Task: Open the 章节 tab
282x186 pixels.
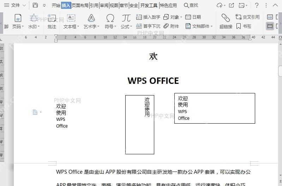Action: pyautogui.click(x=124, y=5)
